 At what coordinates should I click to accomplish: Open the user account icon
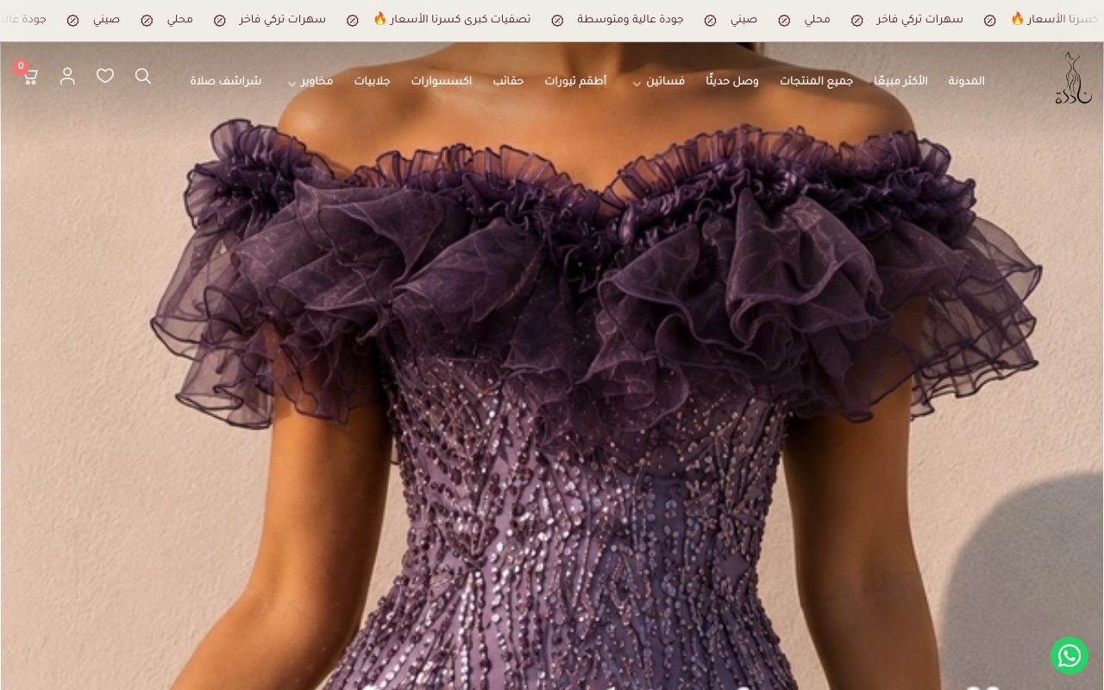pyautogui.click(x=67, y=77)
